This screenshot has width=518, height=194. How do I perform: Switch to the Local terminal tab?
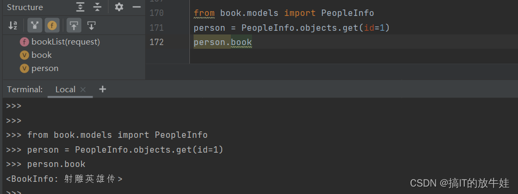65,89
